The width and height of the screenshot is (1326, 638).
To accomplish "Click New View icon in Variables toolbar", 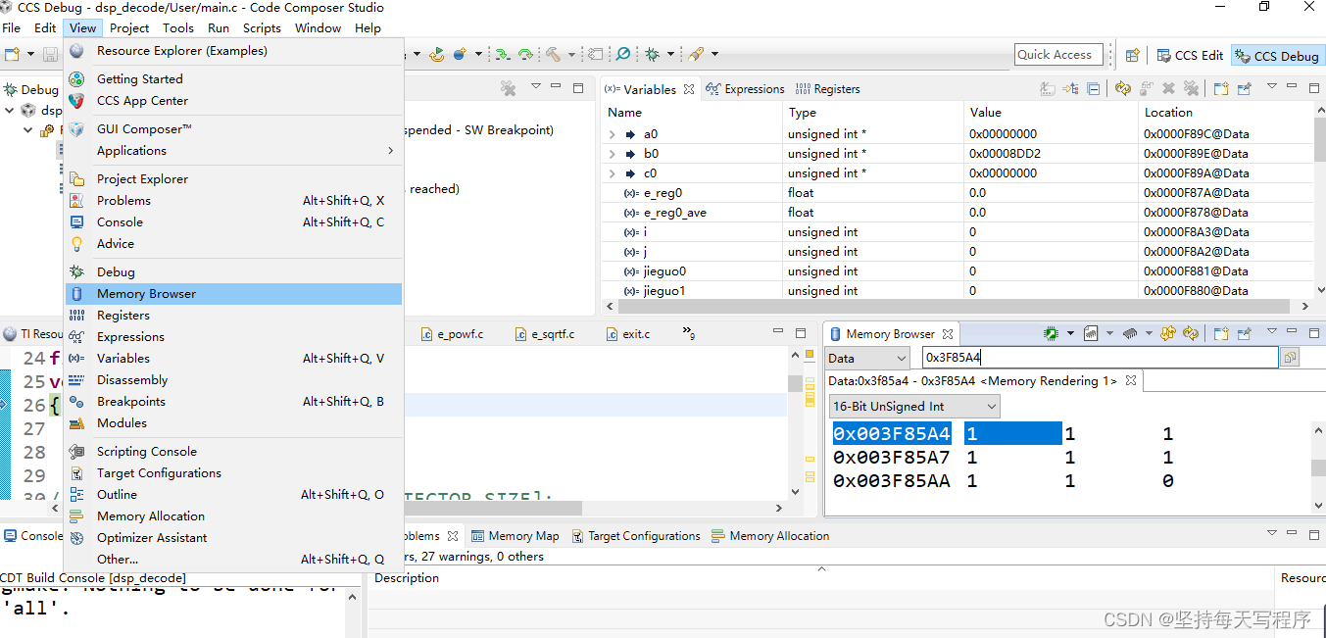I will [x=1221, y=88].
